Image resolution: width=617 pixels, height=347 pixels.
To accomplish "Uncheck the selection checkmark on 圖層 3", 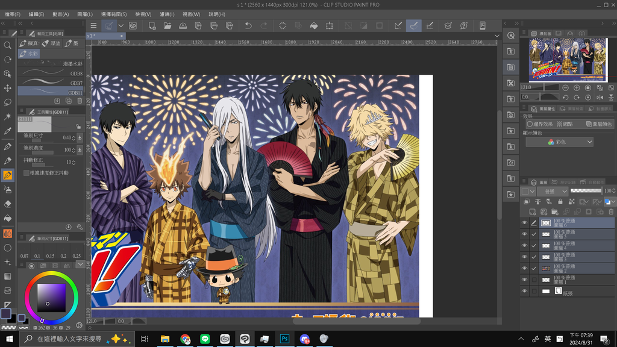I will 534,257.
